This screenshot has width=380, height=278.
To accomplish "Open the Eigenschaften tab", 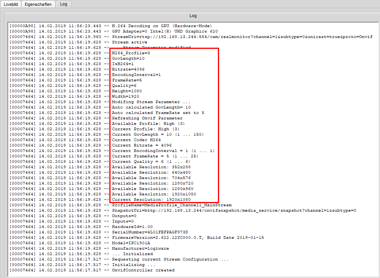I will coord(37,4).
